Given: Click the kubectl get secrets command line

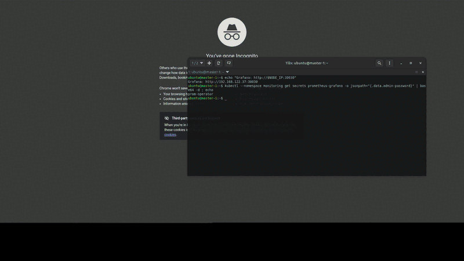Looking at the screenshot, I should [307, 88].
